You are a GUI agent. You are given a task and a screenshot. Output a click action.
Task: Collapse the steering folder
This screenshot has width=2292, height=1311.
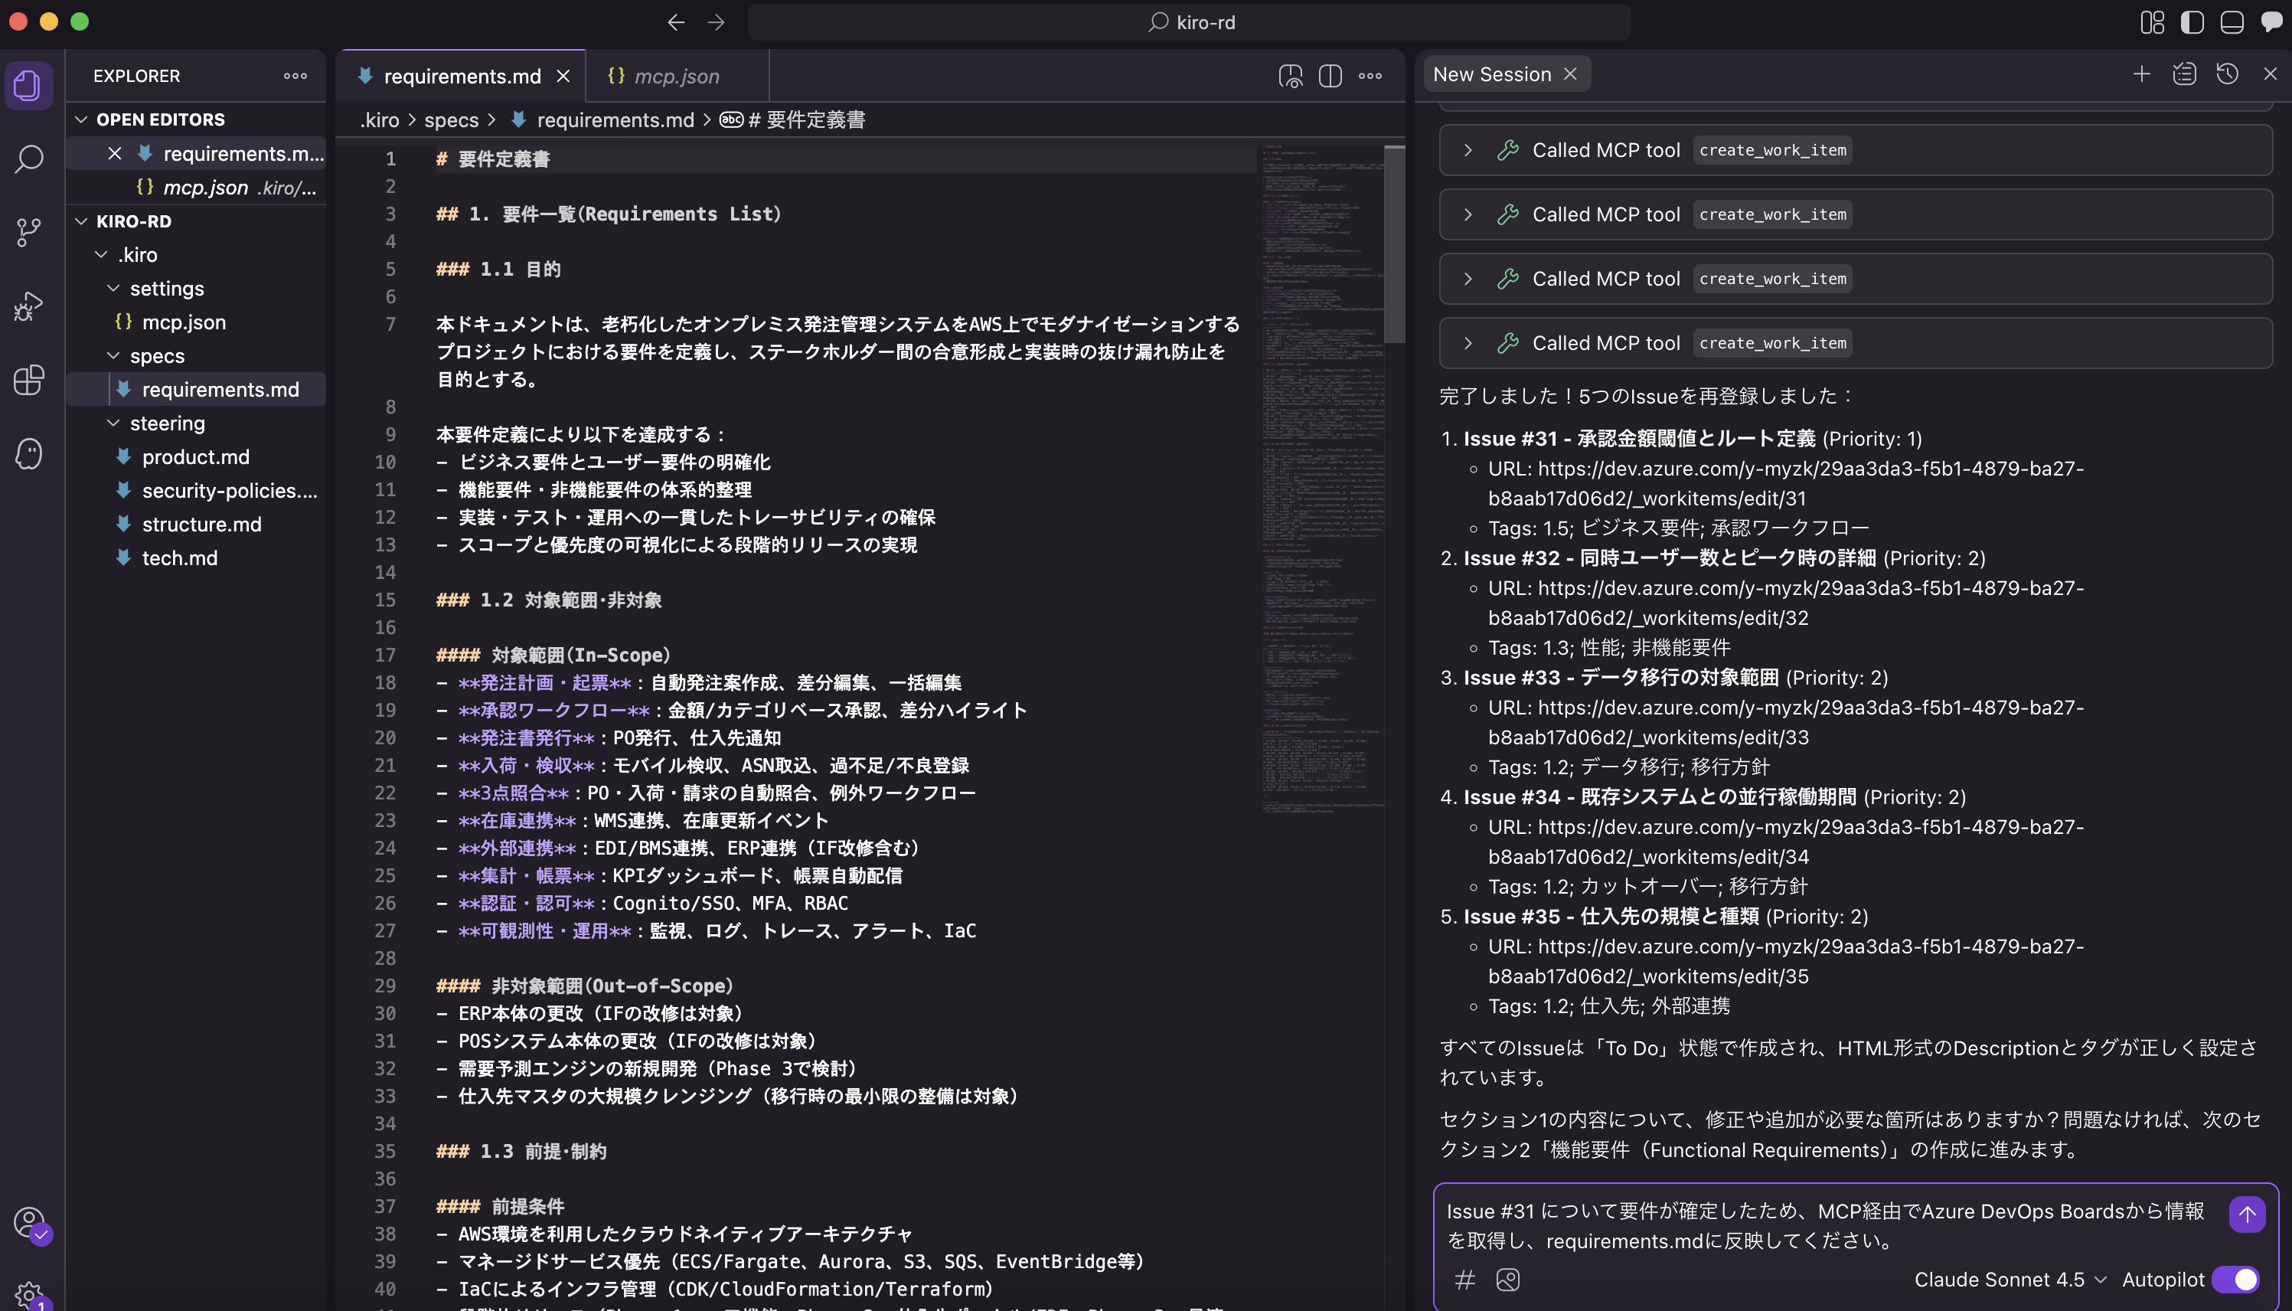[x=166, y=423]
